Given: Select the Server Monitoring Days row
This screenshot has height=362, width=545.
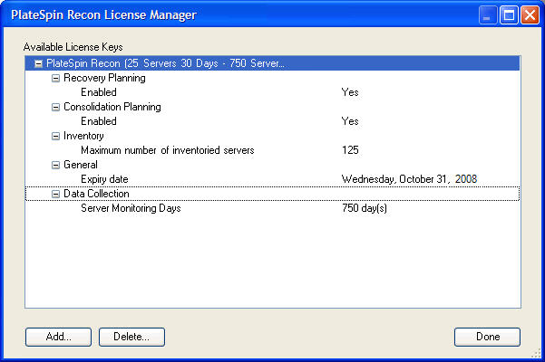Looking at the screenshot, I should [131, 209].
